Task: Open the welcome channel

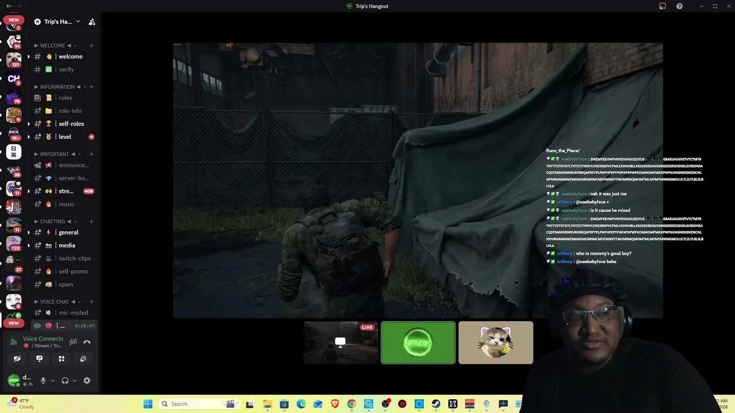Action: (64, 56)
